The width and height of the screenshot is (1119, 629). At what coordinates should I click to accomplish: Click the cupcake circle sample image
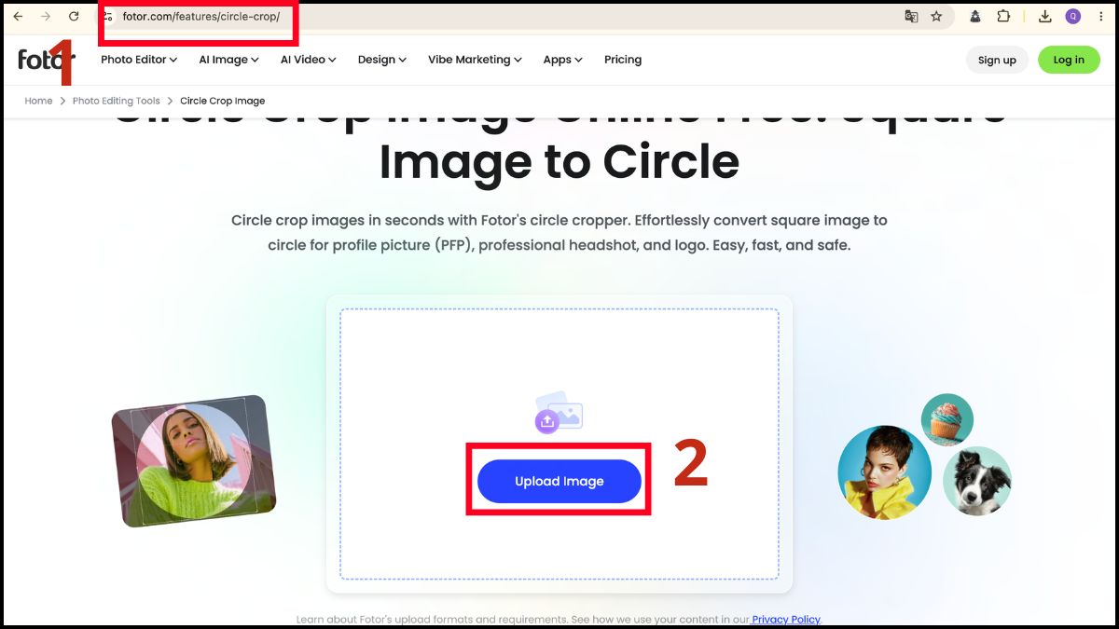[x=947, y=419]
